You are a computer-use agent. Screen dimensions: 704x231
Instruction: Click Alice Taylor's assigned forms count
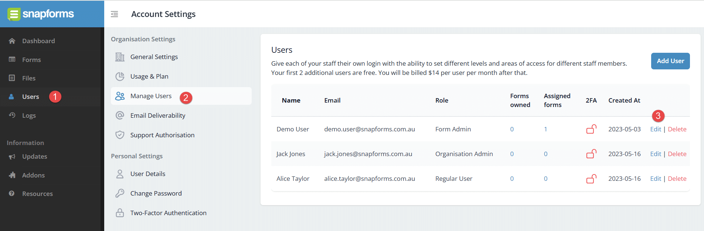tap(545, 179)
